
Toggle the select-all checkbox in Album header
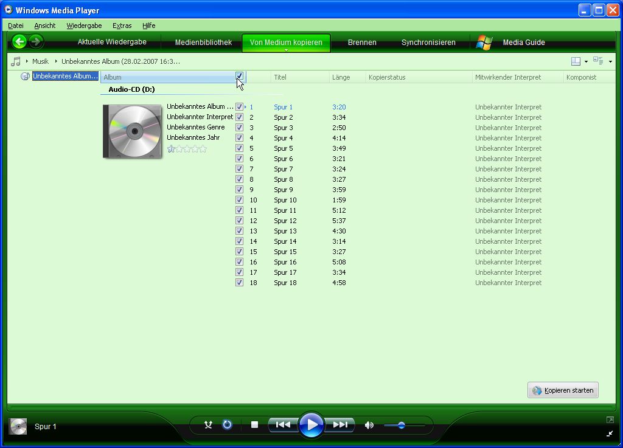239,76
